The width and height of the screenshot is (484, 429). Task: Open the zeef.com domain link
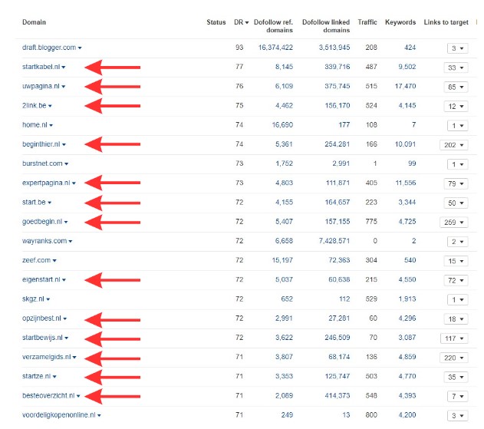click(36, 260)
